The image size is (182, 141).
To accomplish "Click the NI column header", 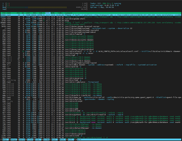I will pyautogui.click(x=23, y=13).
